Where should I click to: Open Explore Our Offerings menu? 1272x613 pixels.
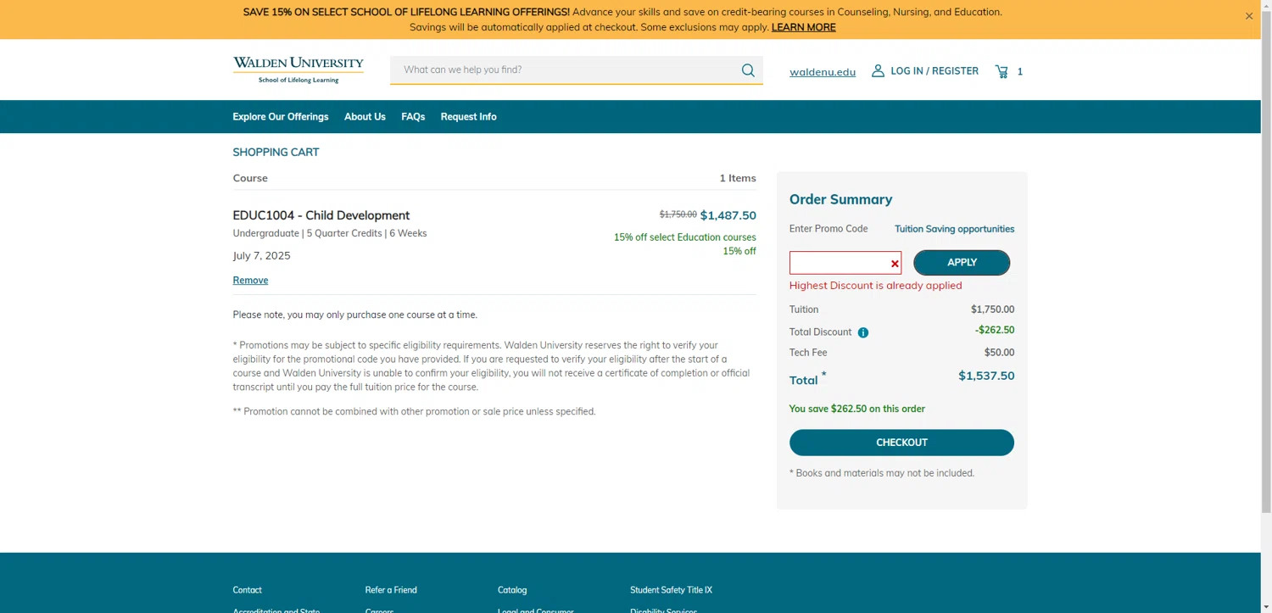point(281,117)
